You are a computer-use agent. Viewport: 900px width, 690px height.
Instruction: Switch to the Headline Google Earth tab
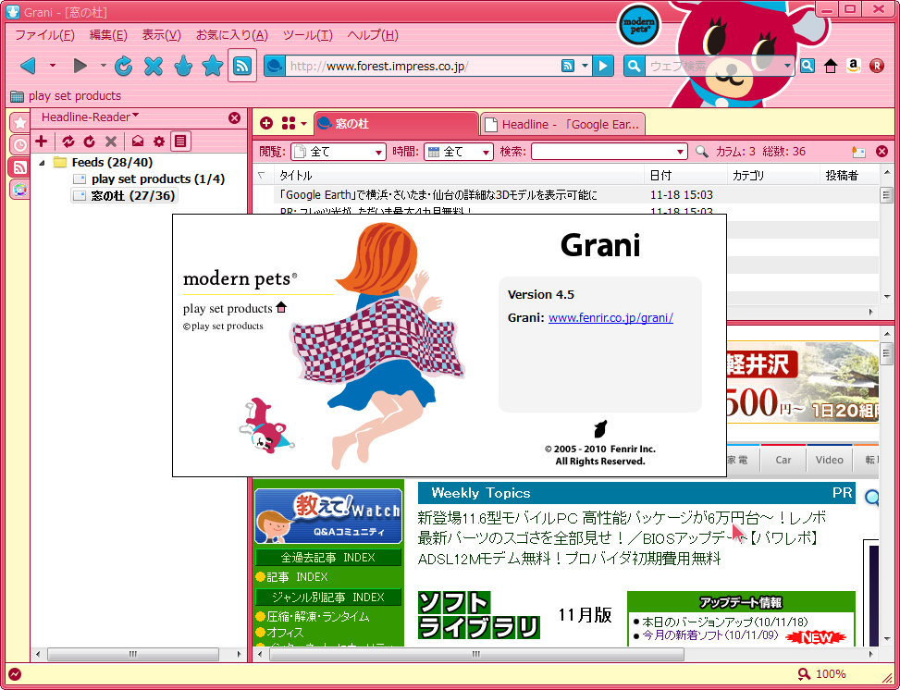coord(562,124)
